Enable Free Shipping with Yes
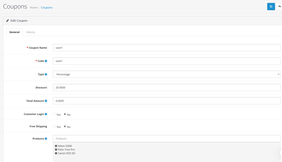 [x=54, y=127]
